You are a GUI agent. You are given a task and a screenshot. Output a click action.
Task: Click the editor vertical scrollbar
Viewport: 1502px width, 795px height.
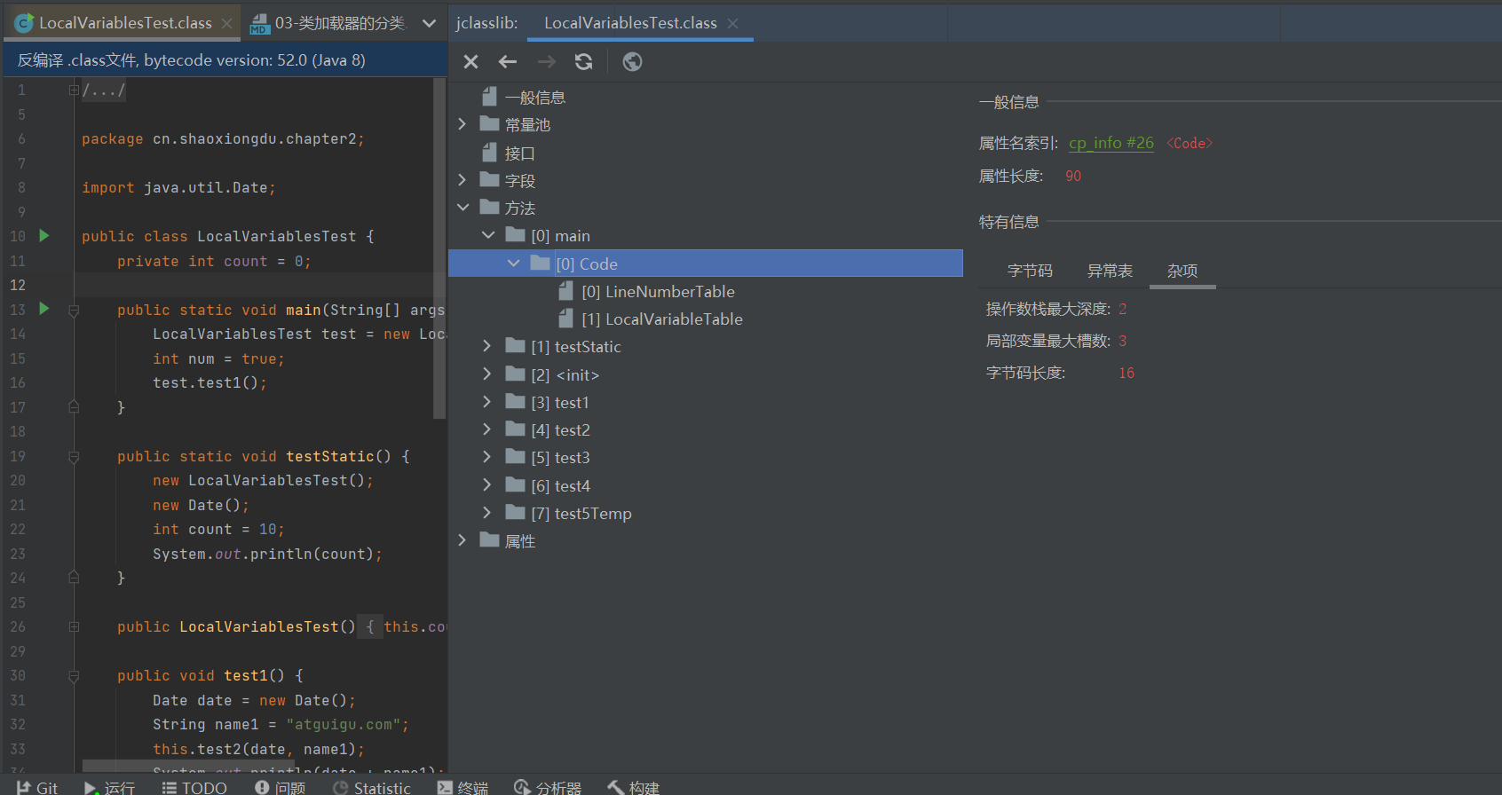click(439, 248)
